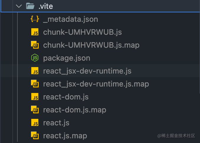
Task: Click the map icon beside react_jsx-dev-runtime.js.map
Action: point(35,84)
